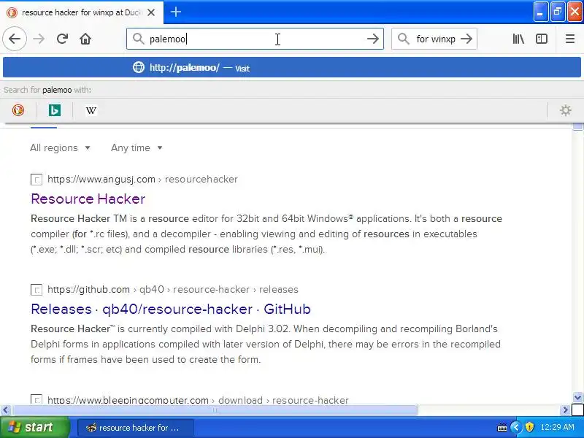Click the globe icon in suggestion row

click(139, 67)
